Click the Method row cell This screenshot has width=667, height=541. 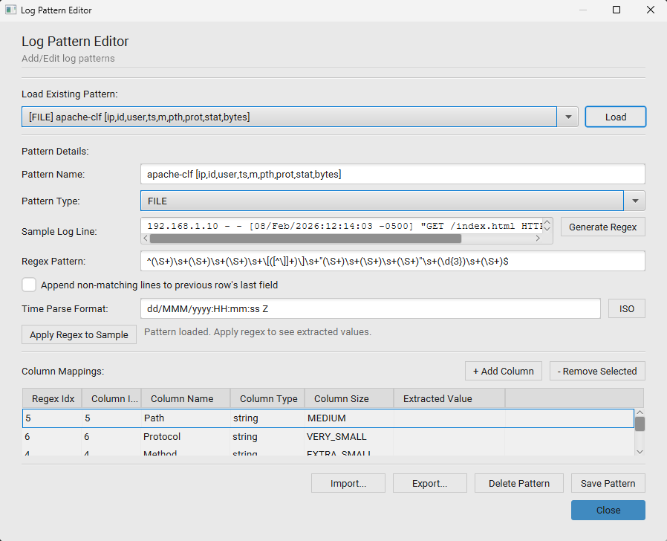coord(186,452)
